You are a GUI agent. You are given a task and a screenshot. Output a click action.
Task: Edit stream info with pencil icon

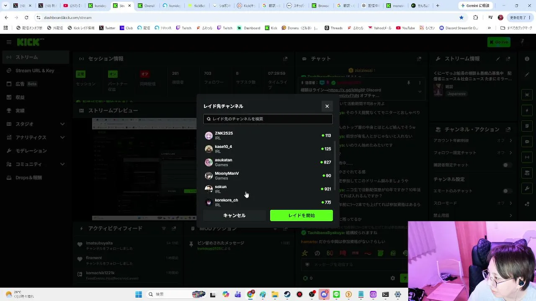498,59
